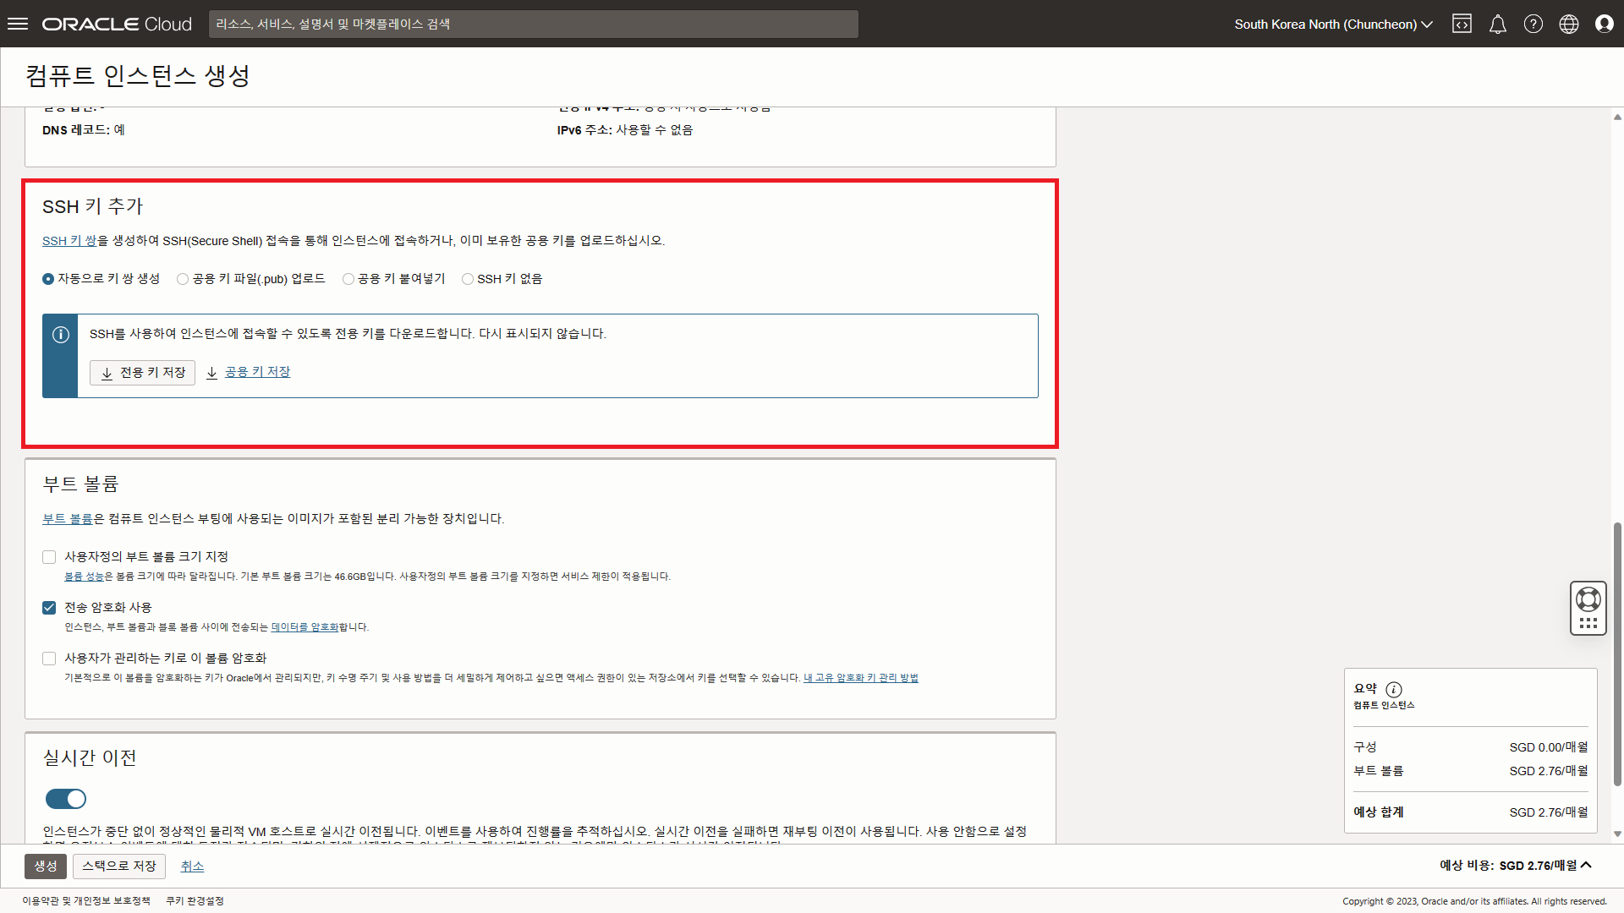Click the vertical page scrollbar thumb

coord(1617,655)
